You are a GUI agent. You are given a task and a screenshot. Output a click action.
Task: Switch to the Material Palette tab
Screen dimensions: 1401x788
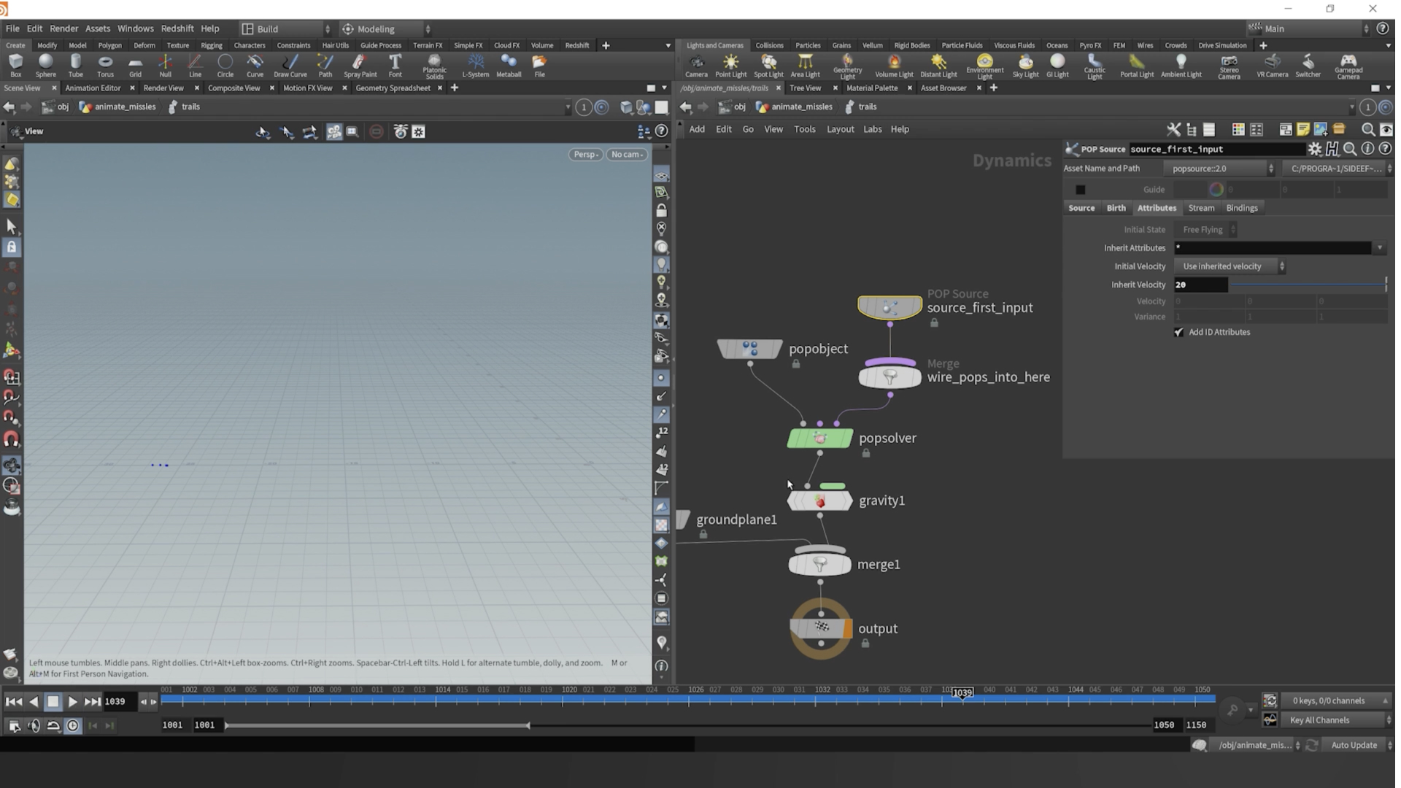(872, 88)
